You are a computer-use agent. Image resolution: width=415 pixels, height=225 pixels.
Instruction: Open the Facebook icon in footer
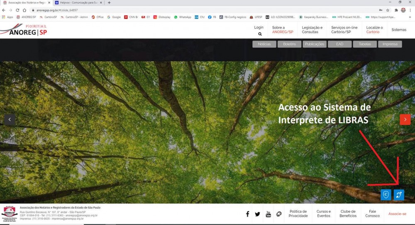tap(248, 214)
